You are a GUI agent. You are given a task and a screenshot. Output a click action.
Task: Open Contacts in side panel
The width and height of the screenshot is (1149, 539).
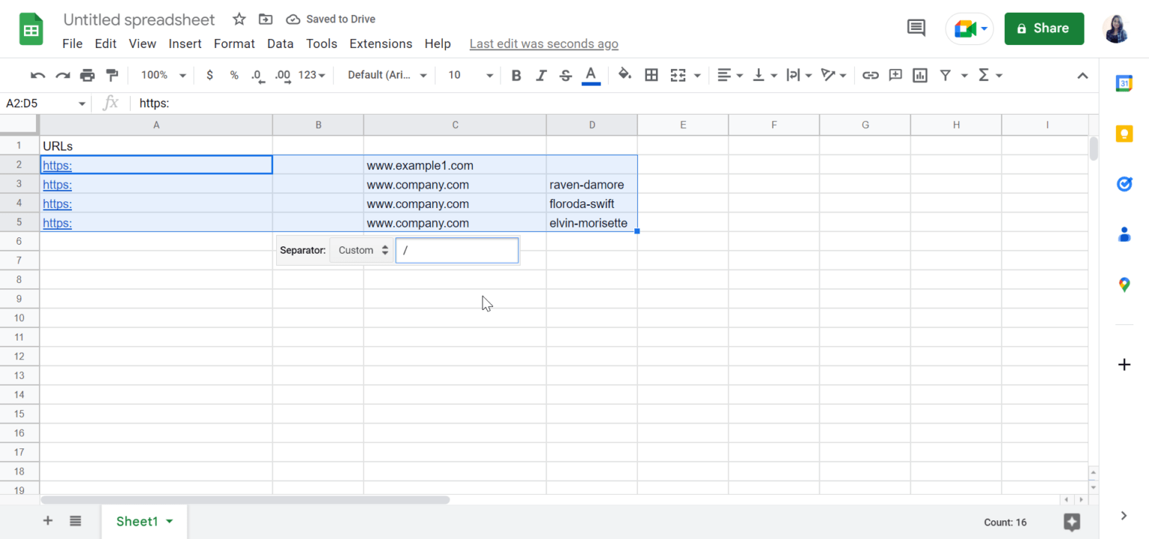tap(1124, 234)
